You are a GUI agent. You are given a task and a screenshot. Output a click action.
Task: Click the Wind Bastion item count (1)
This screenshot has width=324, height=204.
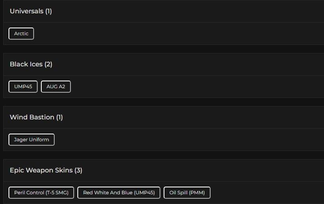pyautogui.click(x=60, y=117)
